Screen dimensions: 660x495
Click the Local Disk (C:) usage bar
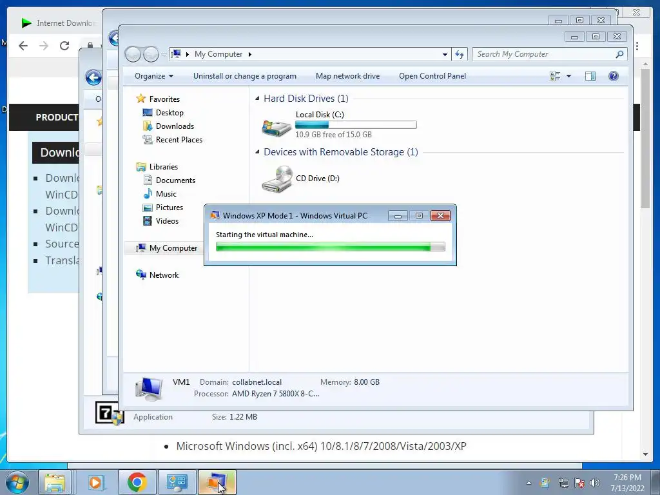tap(356, 124)
